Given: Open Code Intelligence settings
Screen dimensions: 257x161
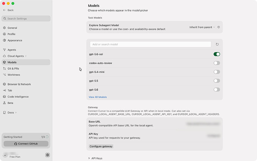Looking at the screenshot, I should [x=26, y=96].
